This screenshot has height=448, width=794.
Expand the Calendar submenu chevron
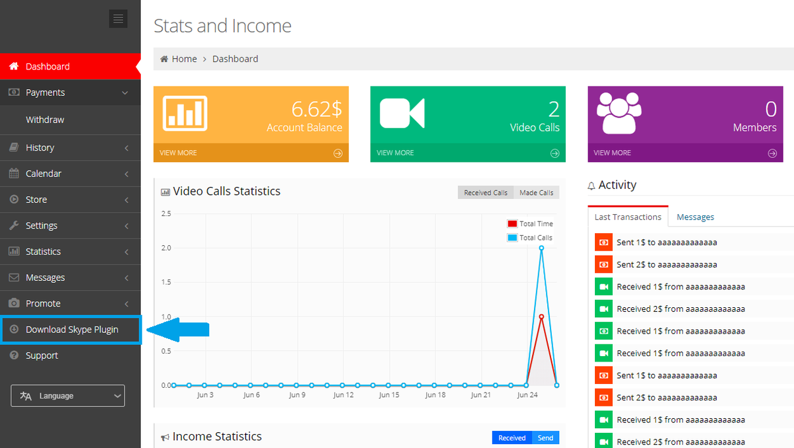click(126, 174)
